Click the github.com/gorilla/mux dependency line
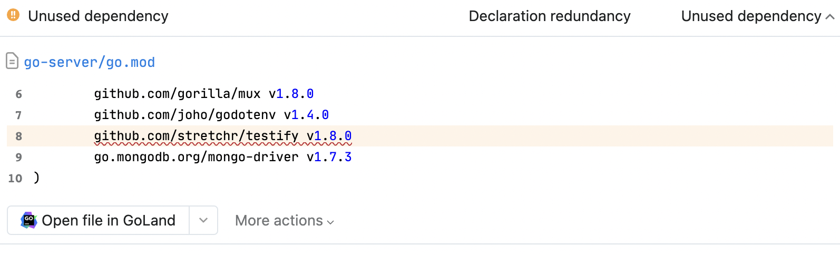Image resolution: width=840 pixels, height=255 pixels. 203,94
